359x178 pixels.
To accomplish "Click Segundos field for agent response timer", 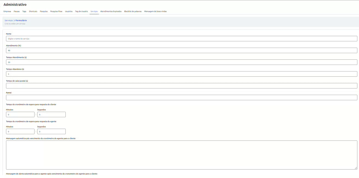I will 51,131.
